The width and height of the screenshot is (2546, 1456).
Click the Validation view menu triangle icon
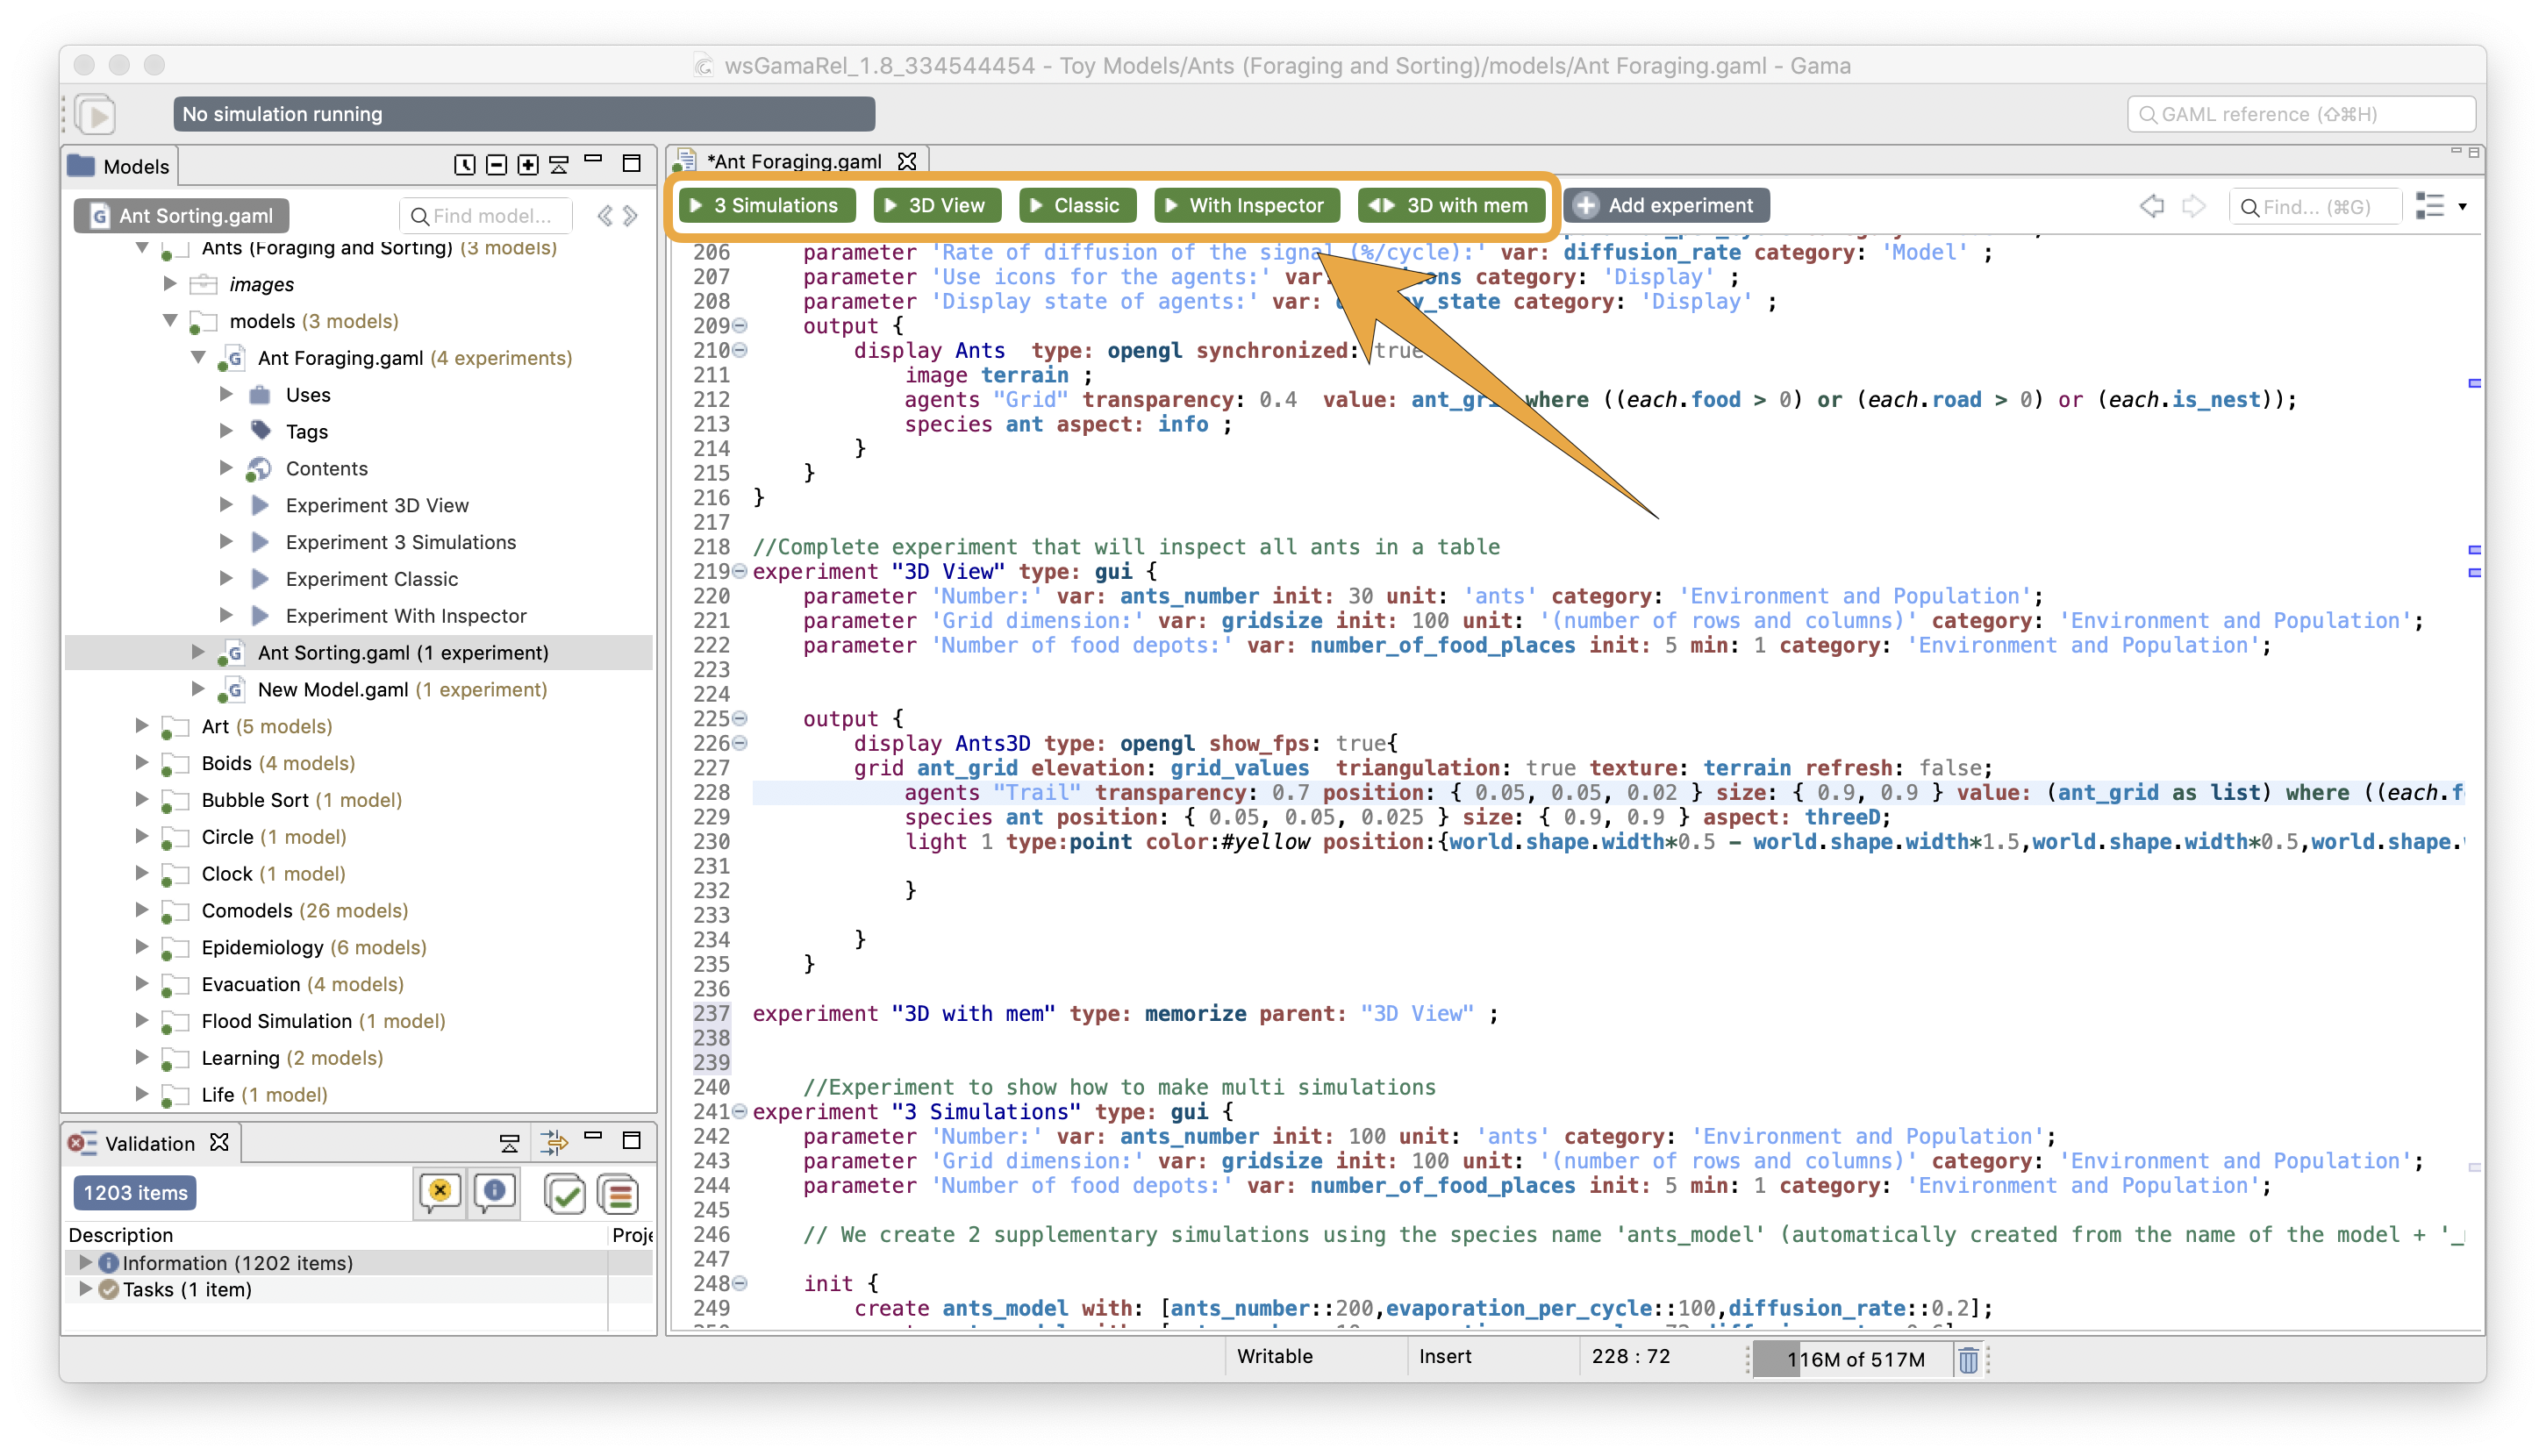click(x=509, y=1143)
